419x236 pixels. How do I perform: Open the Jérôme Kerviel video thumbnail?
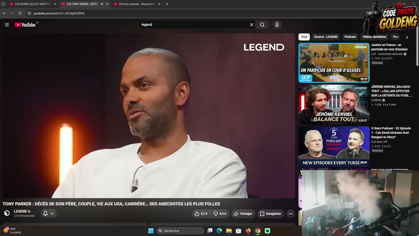click(334, 104)
